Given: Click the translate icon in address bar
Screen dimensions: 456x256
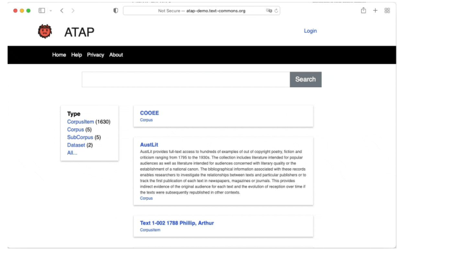Looking at the screenshot, I should click(269, 11).
